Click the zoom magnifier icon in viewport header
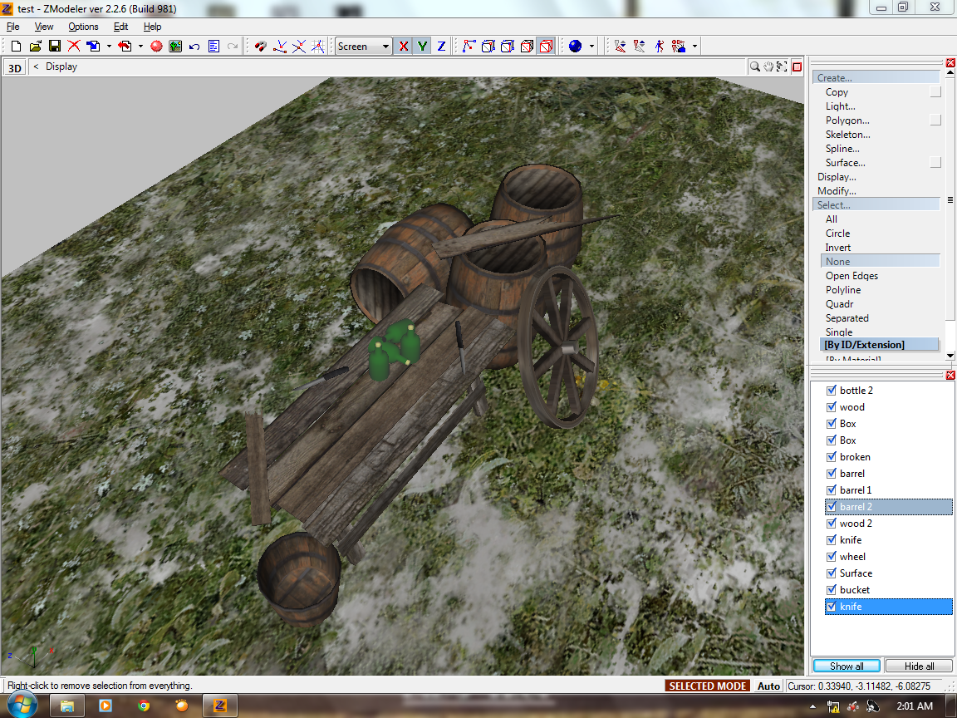This screenshot has height=718, width=957. (755, 66)
